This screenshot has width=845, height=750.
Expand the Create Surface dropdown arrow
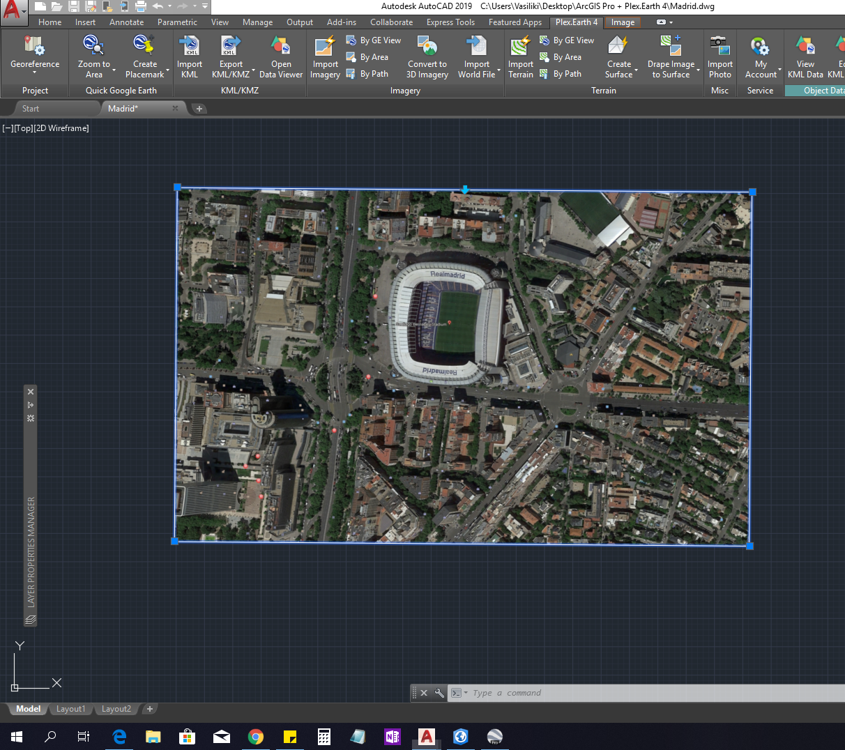coord(637,70)
